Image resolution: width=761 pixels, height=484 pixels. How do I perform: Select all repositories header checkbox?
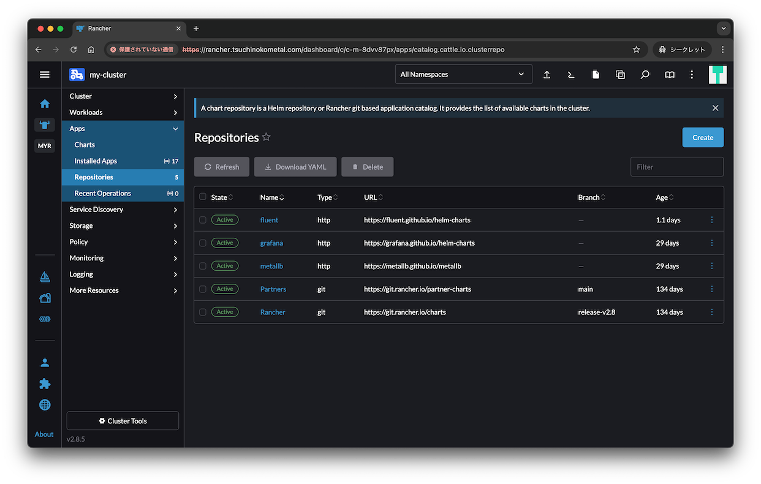[x=203, y=197]
